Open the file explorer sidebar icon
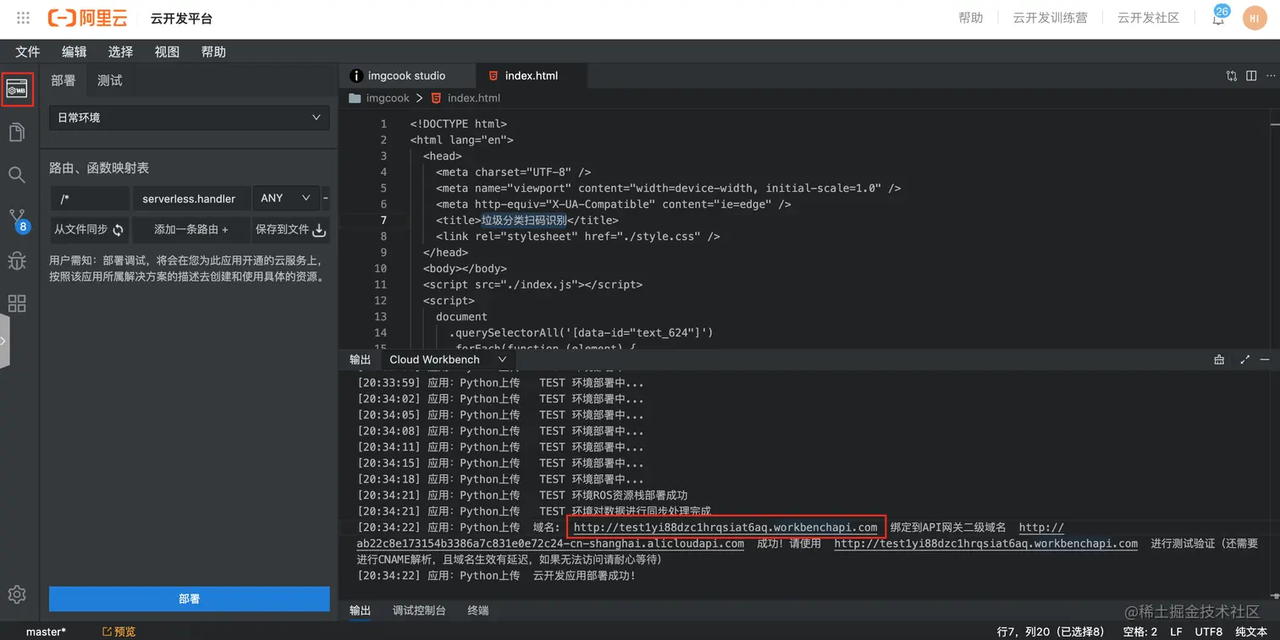This screenshot has height=640, width=1280. click(17, 132)
